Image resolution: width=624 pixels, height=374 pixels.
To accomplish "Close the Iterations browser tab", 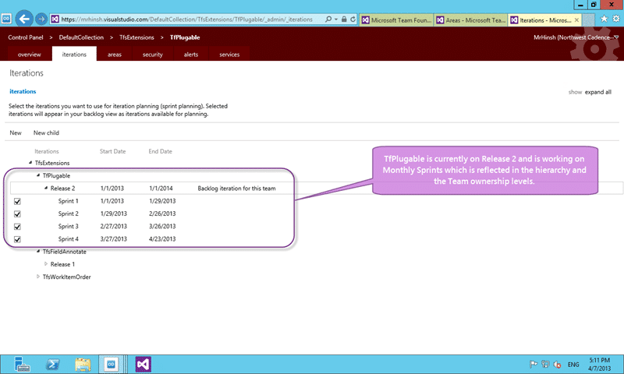I will (576, 20).
